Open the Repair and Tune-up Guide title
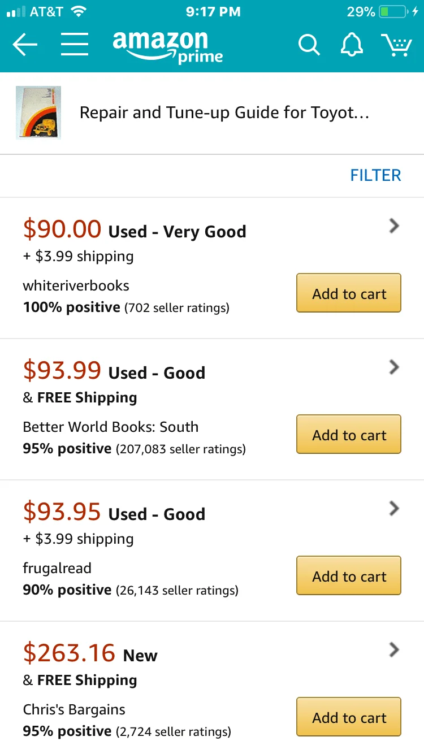This screenshot has height=754, width=424. pyautogui.click(x=224, y=113)
